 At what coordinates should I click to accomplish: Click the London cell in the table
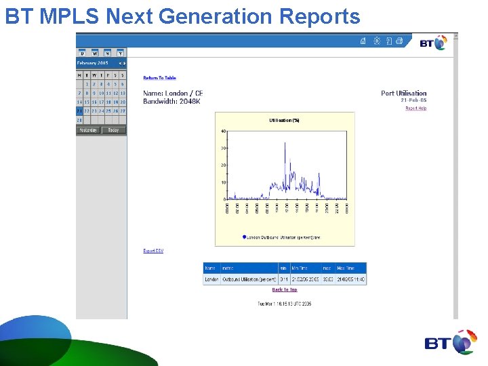tap(212, 279)
